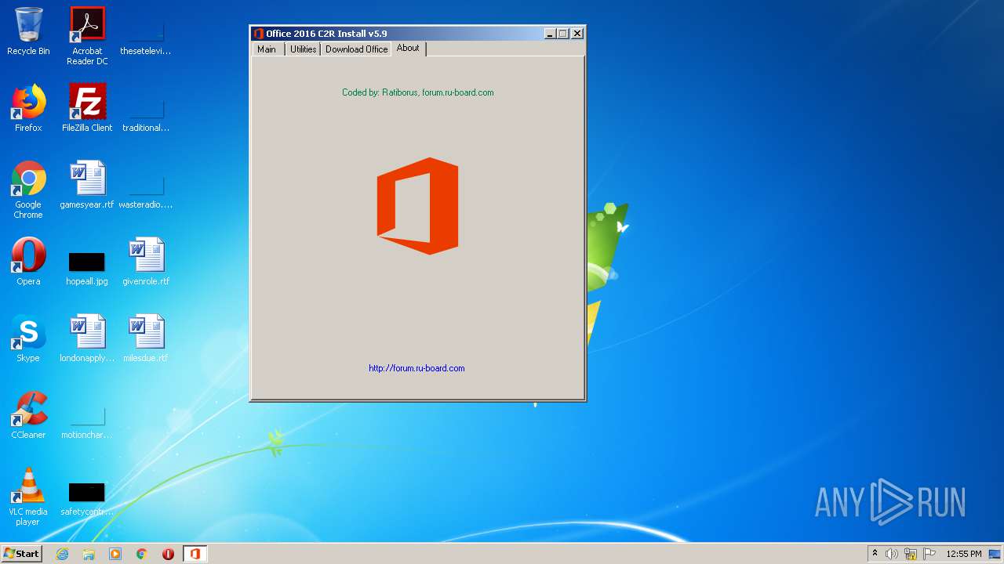Open the forum.ru-board.com hyperlink
The image size is (1004, 564).
417,368
